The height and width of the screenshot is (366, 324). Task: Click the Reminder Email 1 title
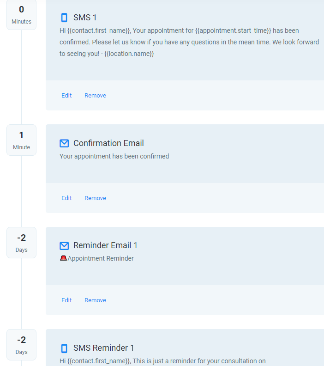pyautogui.click(x=105, y=245)
